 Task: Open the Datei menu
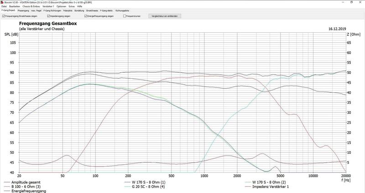(x=4, y=6)
